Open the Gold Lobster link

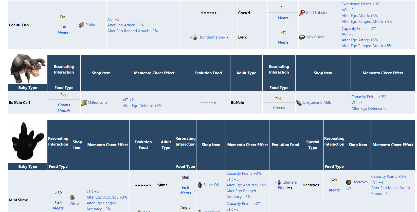click(x=317, y=13)
